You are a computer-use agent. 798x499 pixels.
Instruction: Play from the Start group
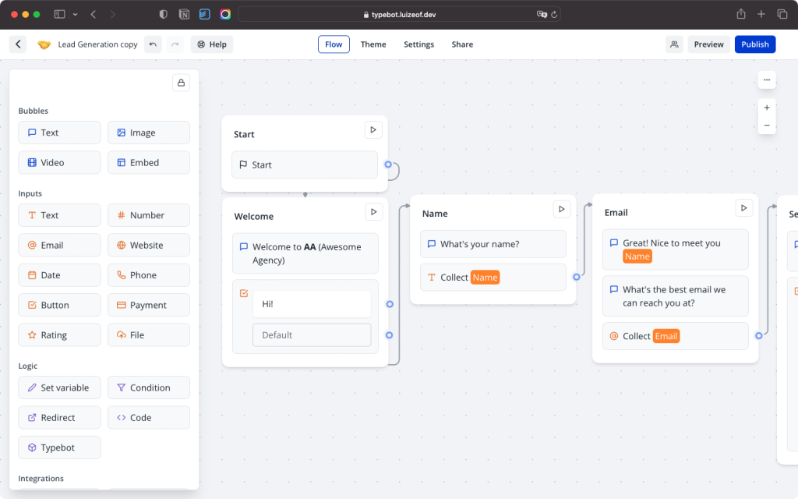(x=373, y=130)
